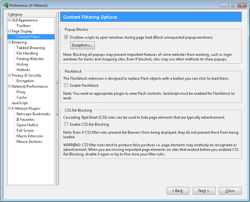The width and height of the screenshot is (250, 202).
Task: Open Macro Extension plugin settings
Action: pyautogui.click(x=30, y=136)
